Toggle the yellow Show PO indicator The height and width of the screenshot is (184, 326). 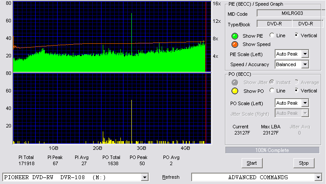pyautogui.click(x=235, y=91)
